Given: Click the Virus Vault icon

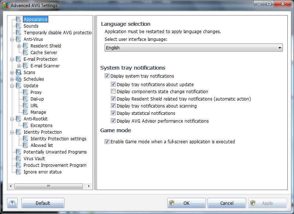Looking at the screenshot, I should pyautogui.click(x=18, y=158).
